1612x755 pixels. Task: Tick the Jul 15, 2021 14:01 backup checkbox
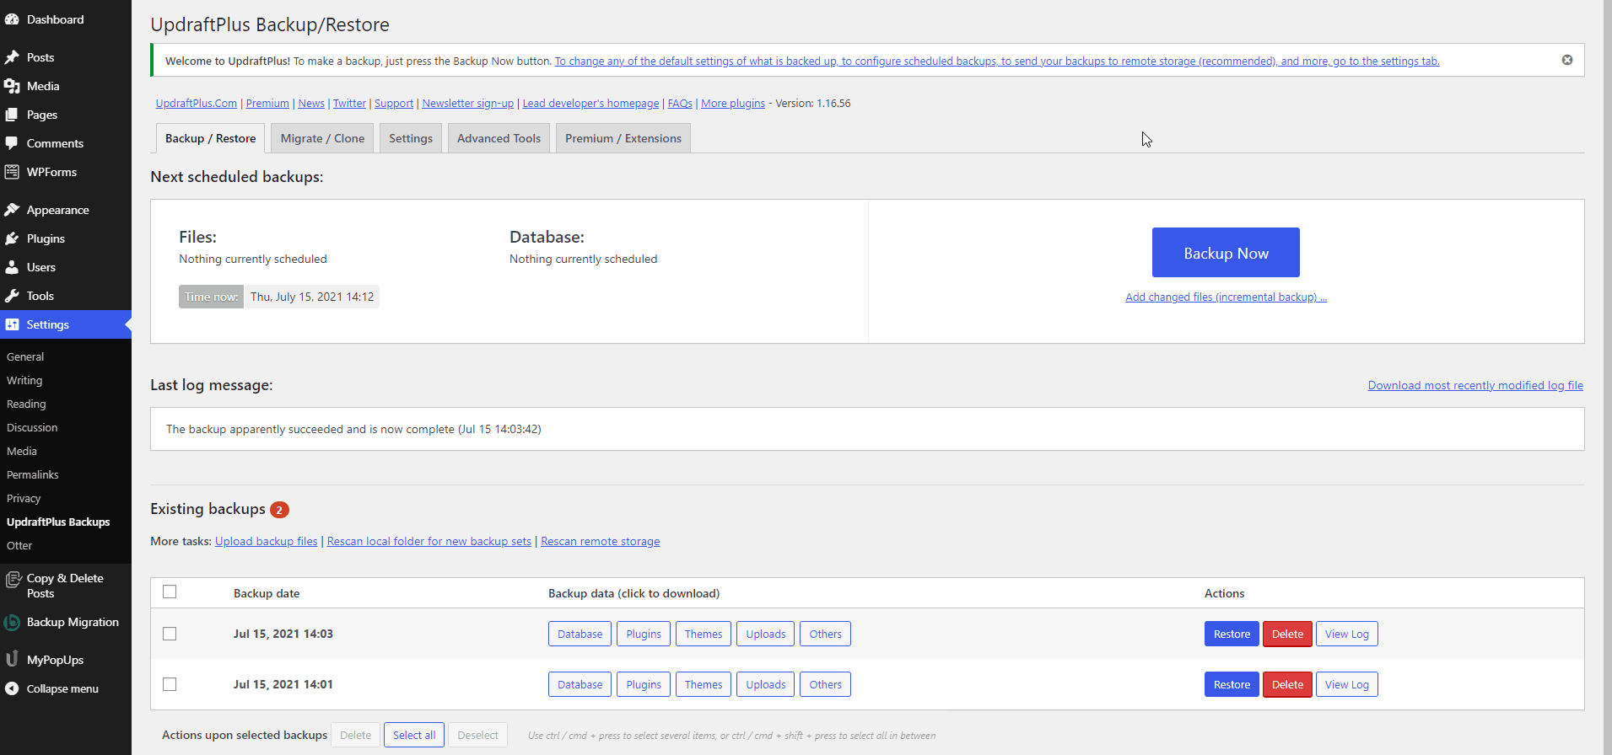170,684
